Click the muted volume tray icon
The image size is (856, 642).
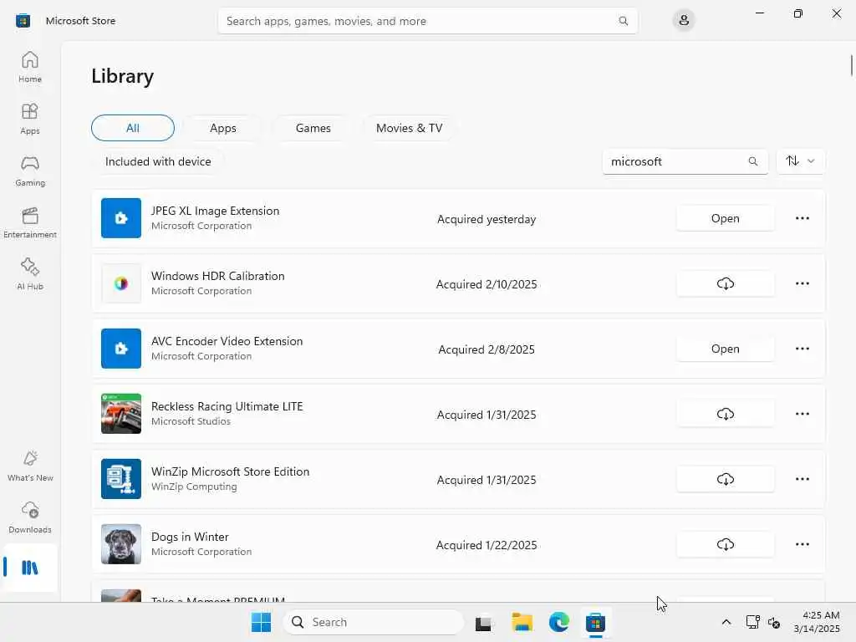[773, 622]
